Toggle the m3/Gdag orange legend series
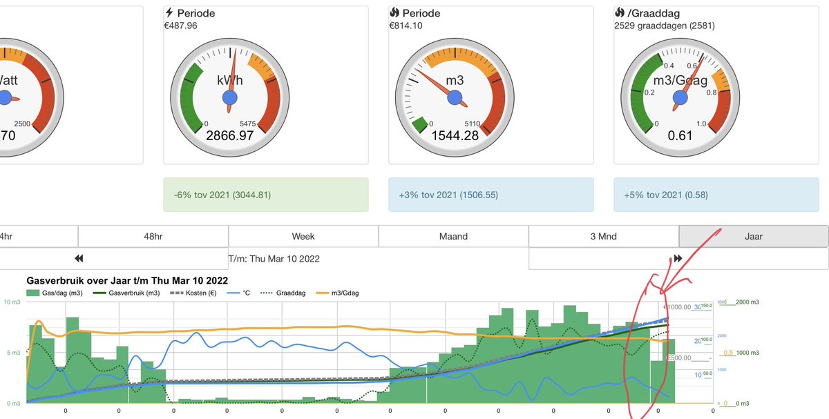Screen dimensions: 829x419 click(337, 293)
